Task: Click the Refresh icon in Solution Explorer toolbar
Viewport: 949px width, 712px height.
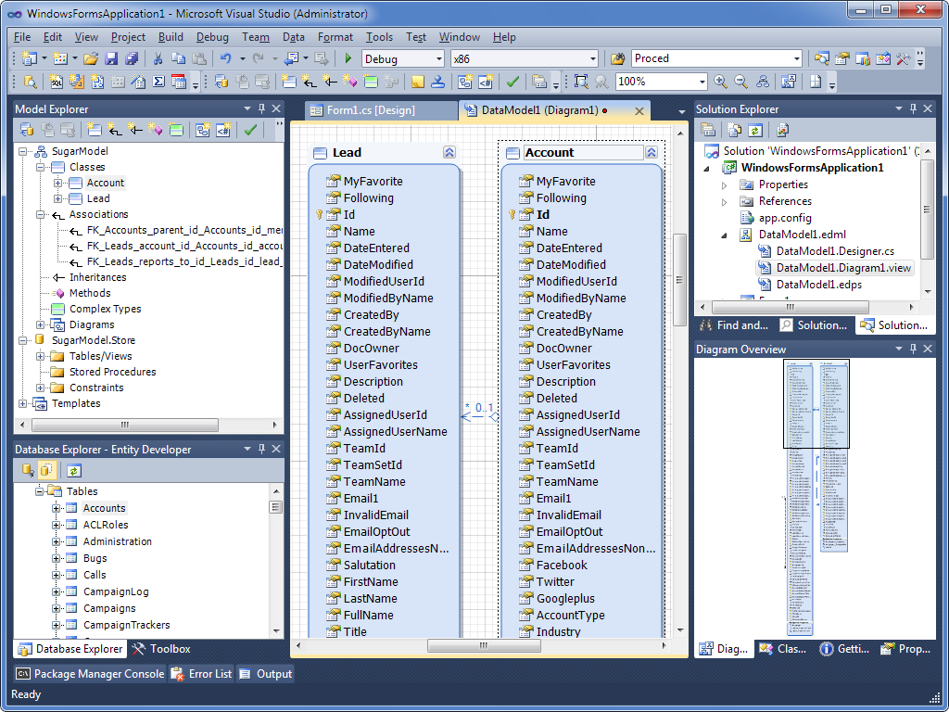Action: (x=754, y=130)
